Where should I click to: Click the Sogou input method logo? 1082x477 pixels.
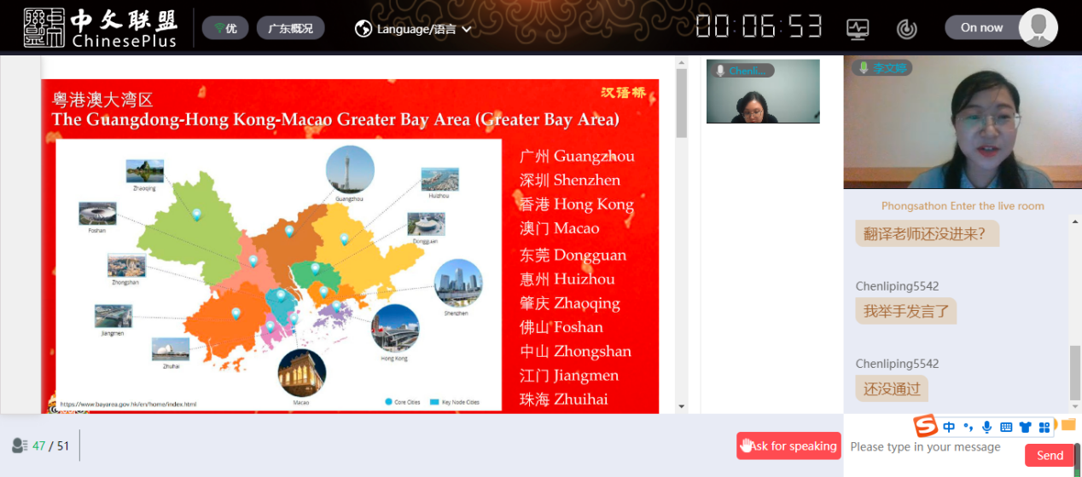[926, 427]
